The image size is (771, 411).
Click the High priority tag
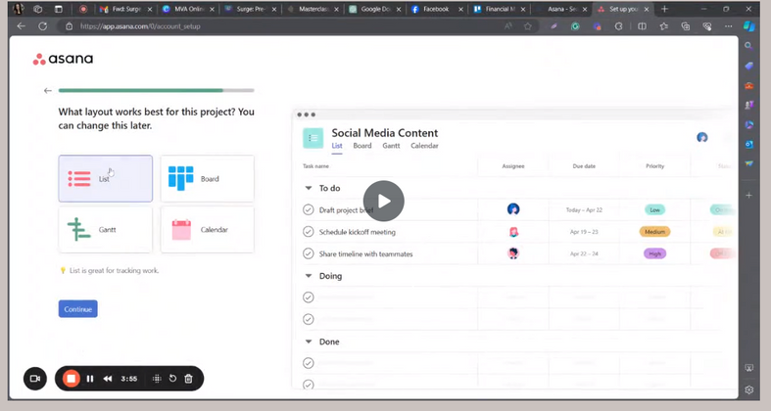(x=655, y=253)
